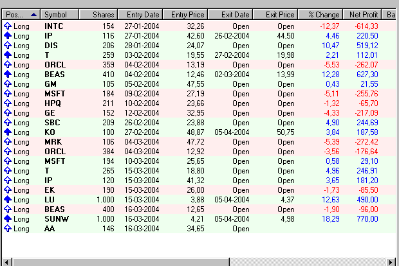Click the filled arrow icon in T 259 shares row
This screenshot has height=266, width=399.
[x=8, y=55]
